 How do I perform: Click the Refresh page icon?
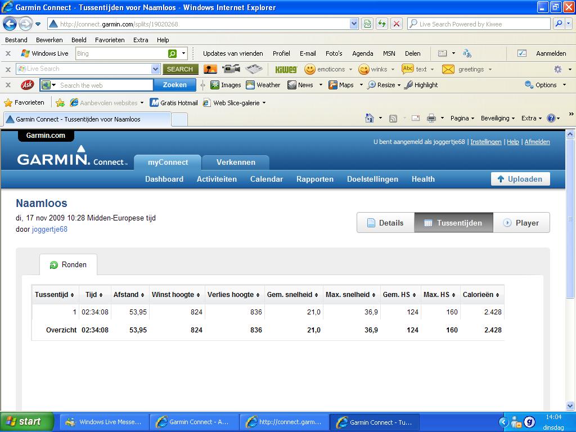pyautogui.click(x=382, y=24)
